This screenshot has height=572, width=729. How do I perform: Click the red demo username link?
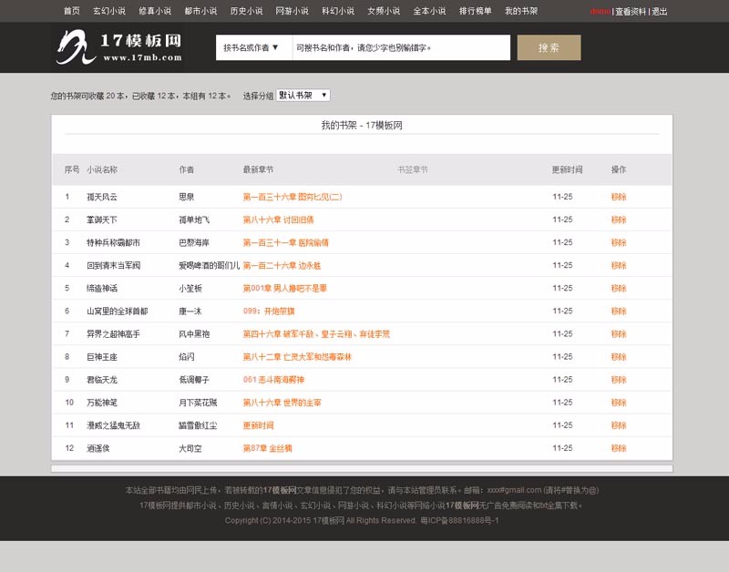click(x=601, y=11)
